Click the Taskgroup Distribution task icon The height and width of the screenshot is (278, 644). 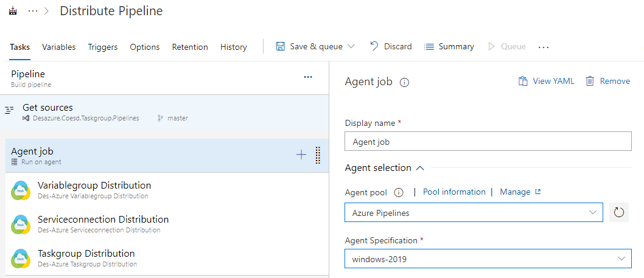21,259
